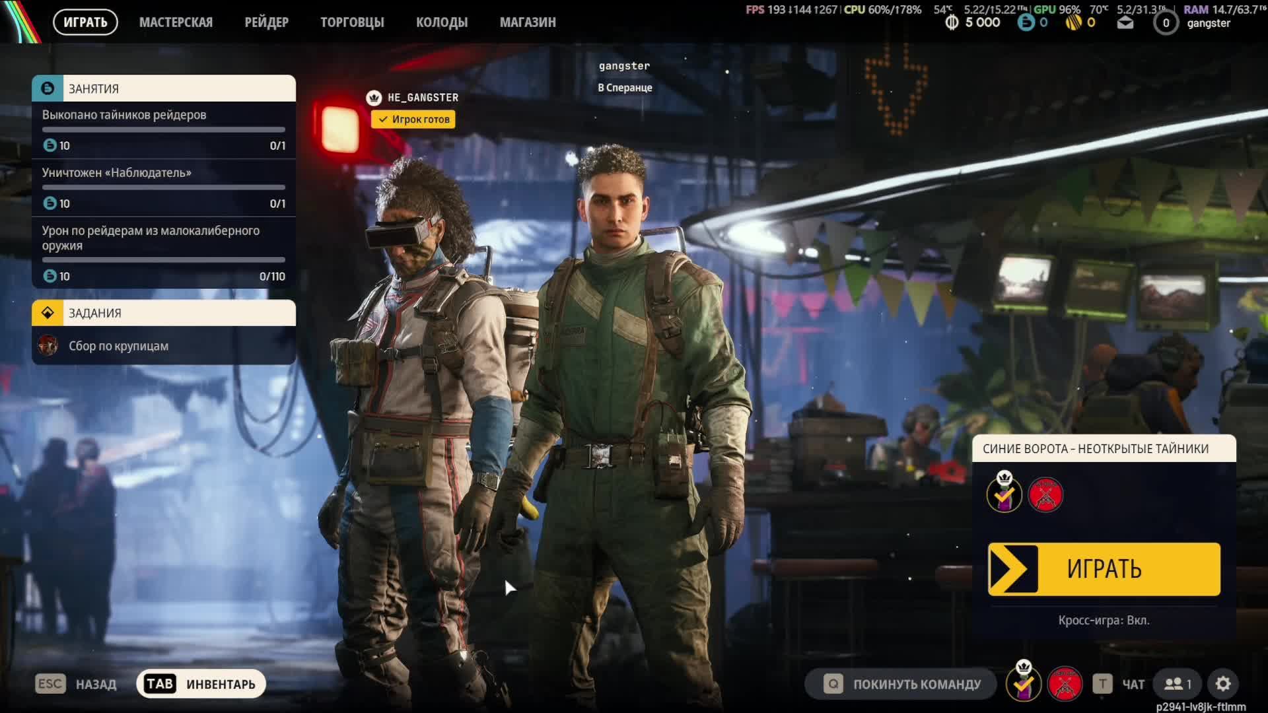
Task: Click the Уничтожен «Наблюдатель» progress bar
Action: (x=164, y=187)
